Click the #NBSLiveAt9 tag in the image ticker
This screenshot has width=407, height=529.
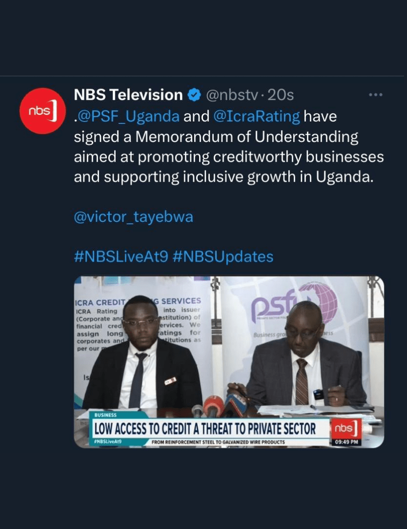tap(108, 441)
